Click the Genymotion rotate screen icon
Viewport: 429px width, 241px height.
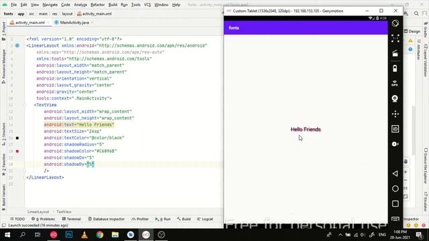[395, 23]
